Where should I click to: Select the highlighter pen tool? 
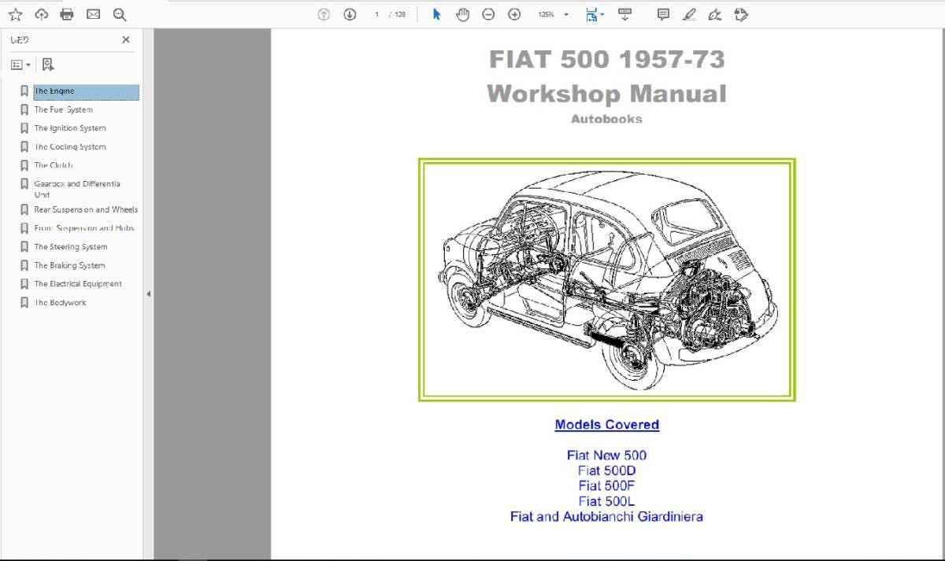[689, 14]
